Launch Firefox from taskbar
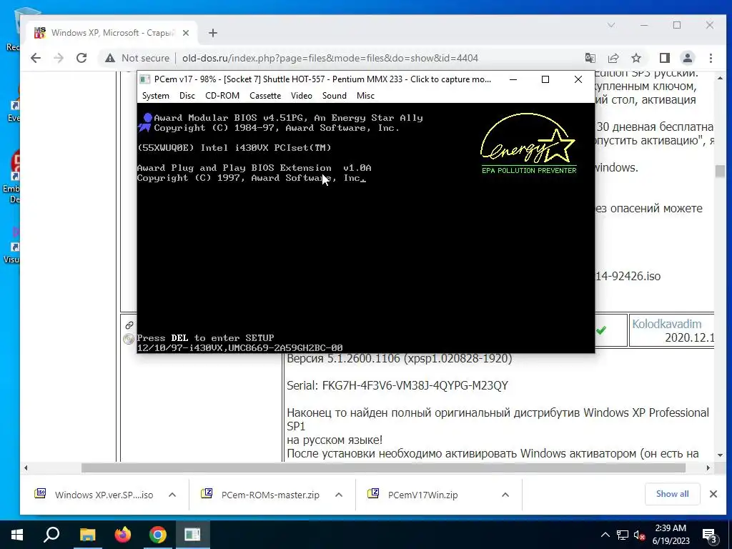The width and height of the screenshot is (732, 549). pyautogui.click(x=123, y=535)
